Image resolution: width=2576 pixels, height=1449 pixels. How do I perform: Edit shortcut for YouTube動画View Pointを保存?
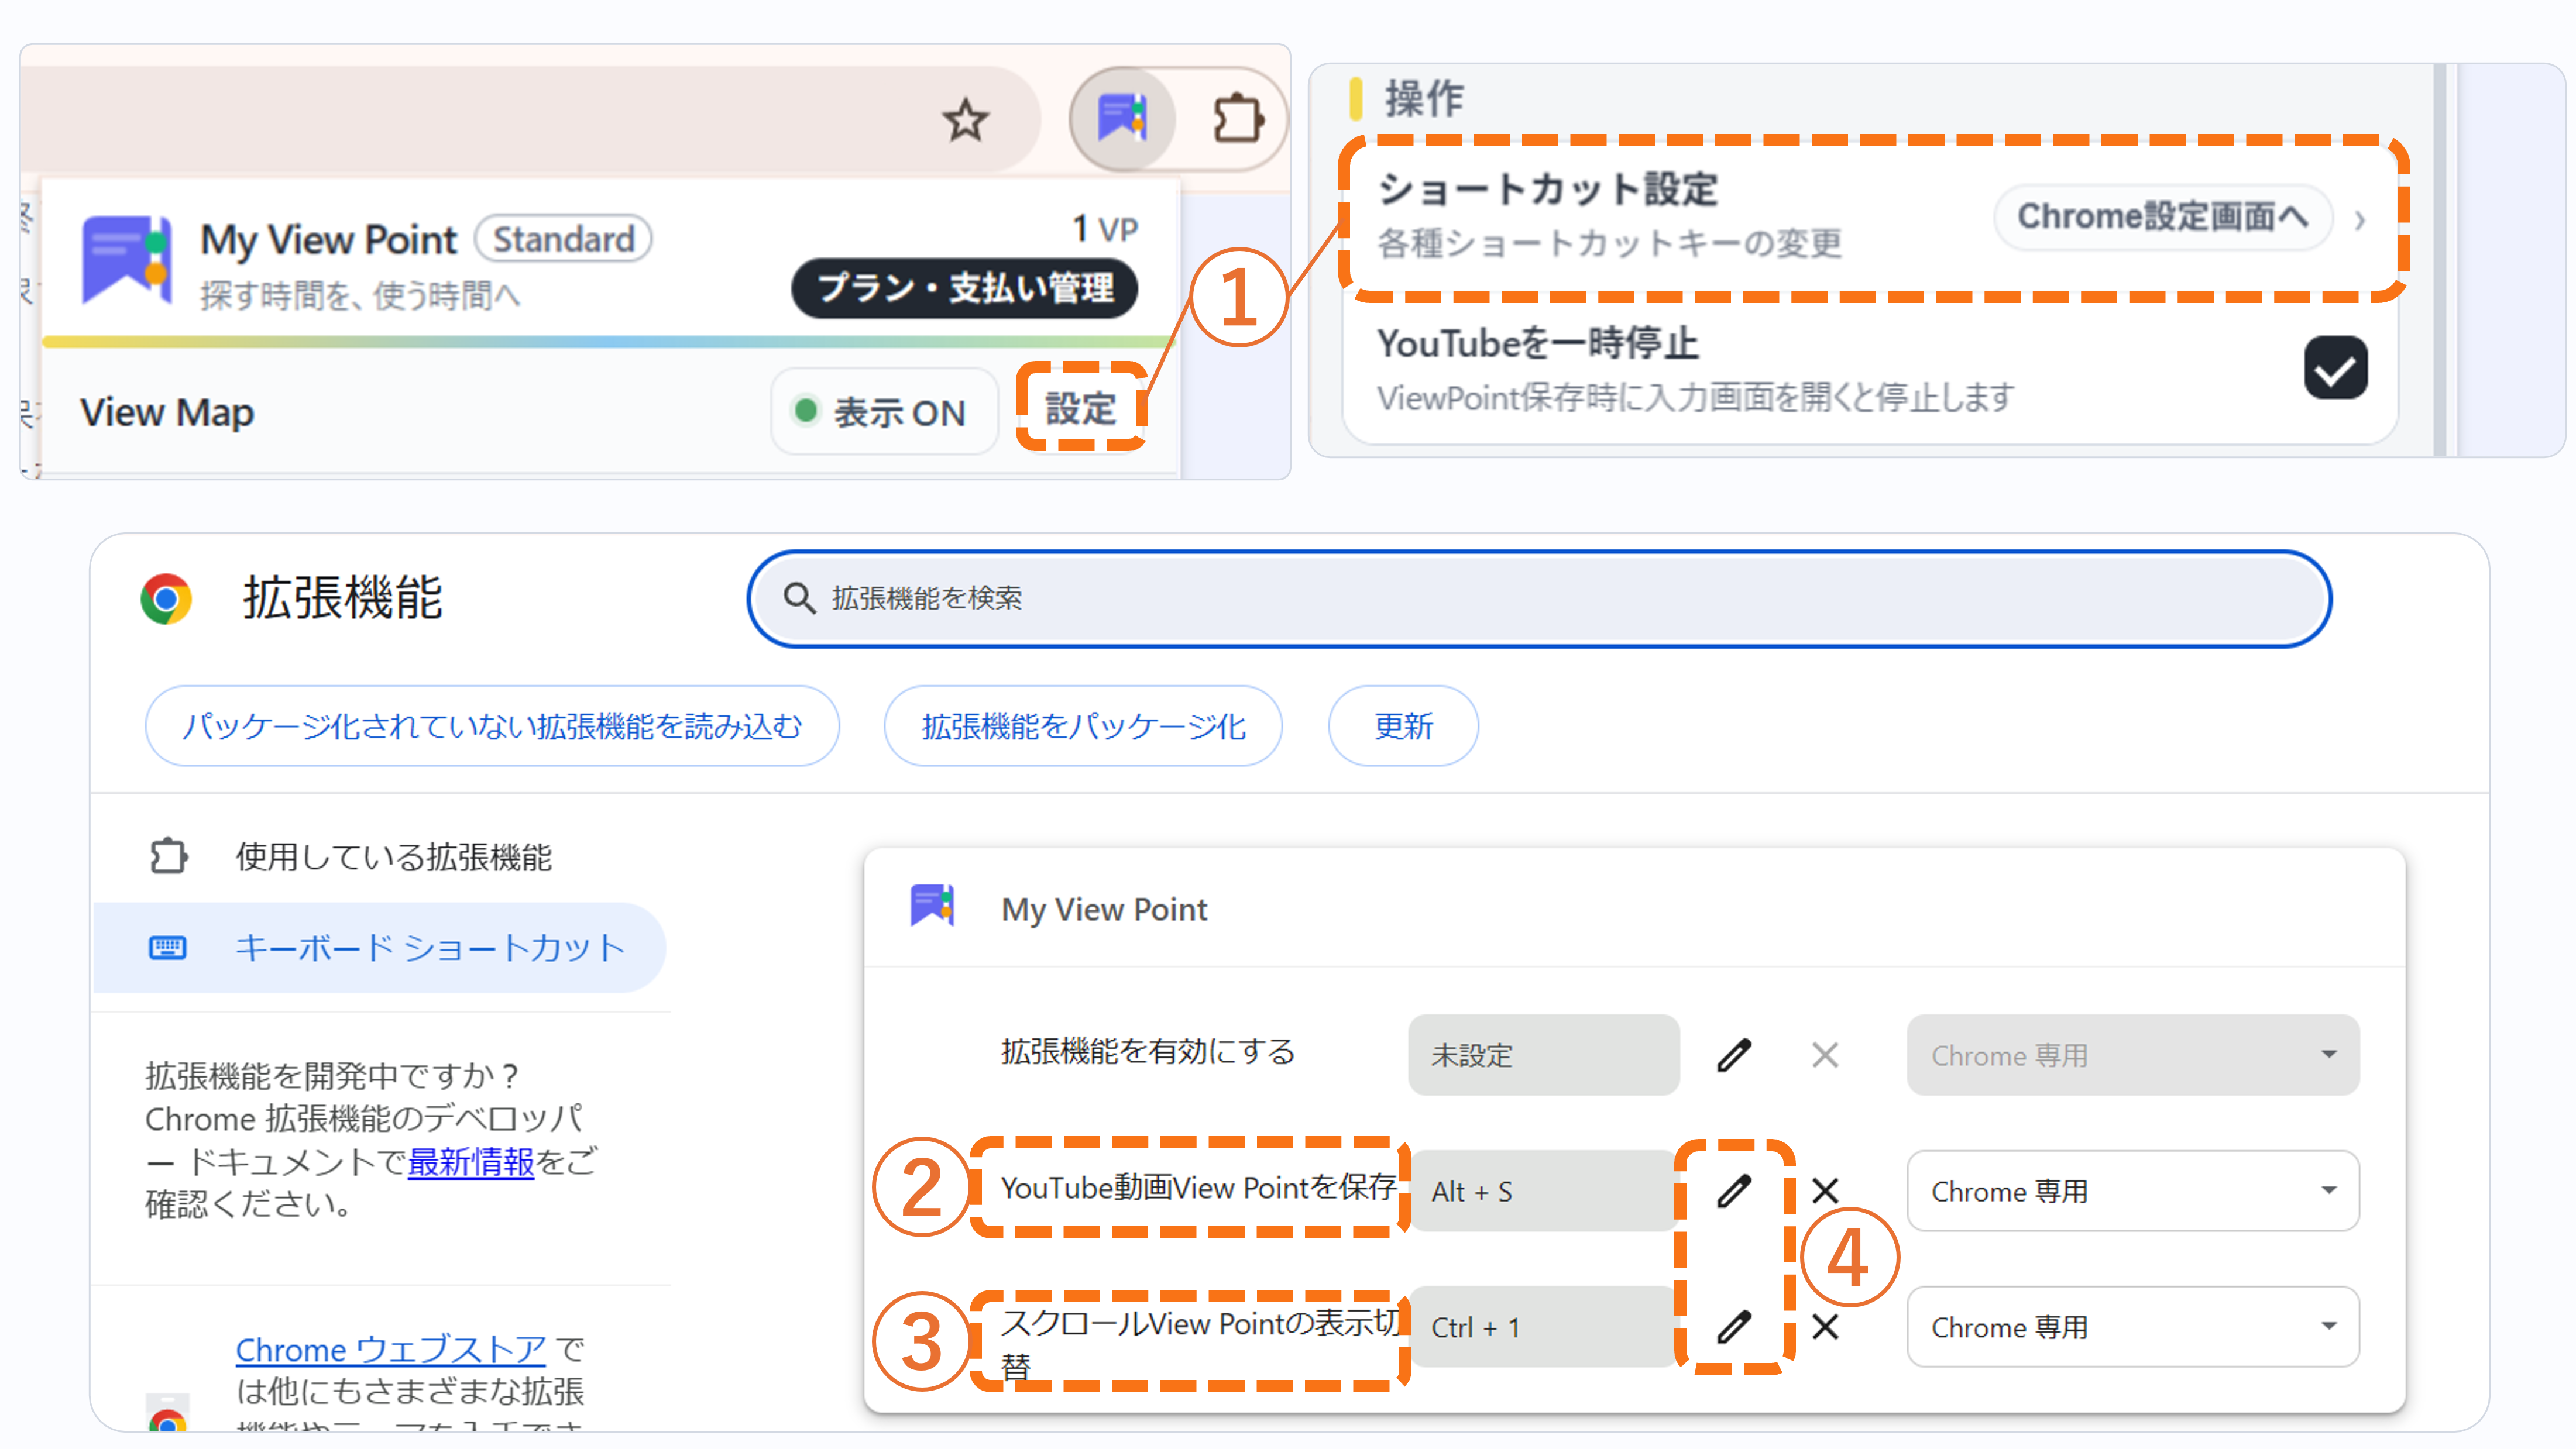(1734, 1191)
